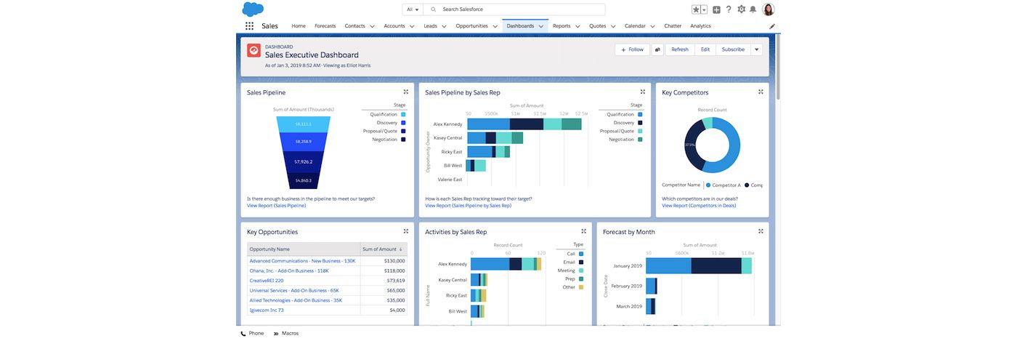Screen dimensions: 1017x341
Task: Select the Opportunities tab
Action: tap(471, 26)
